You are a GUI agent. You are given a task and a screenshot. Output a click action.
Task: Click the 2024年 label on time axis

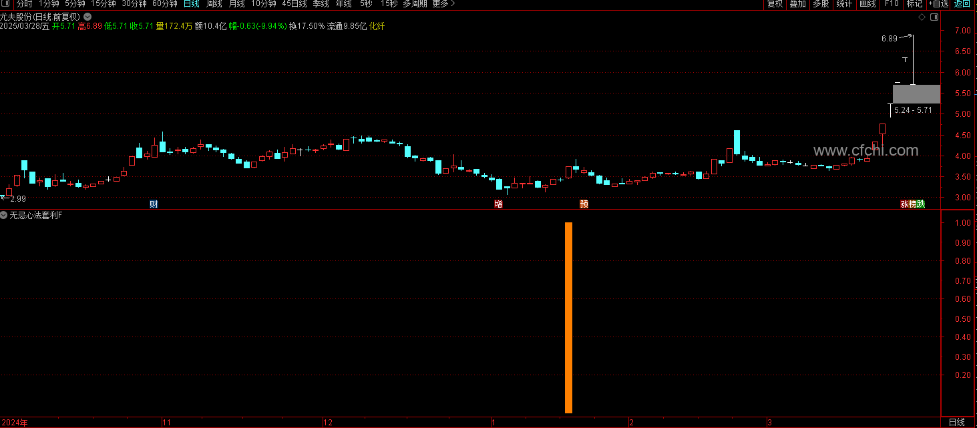click(15, 422)
